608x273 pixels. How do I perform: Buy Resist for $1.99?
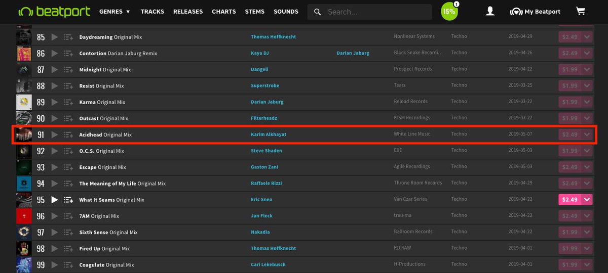pyautogui.click(x=570, y=86)
